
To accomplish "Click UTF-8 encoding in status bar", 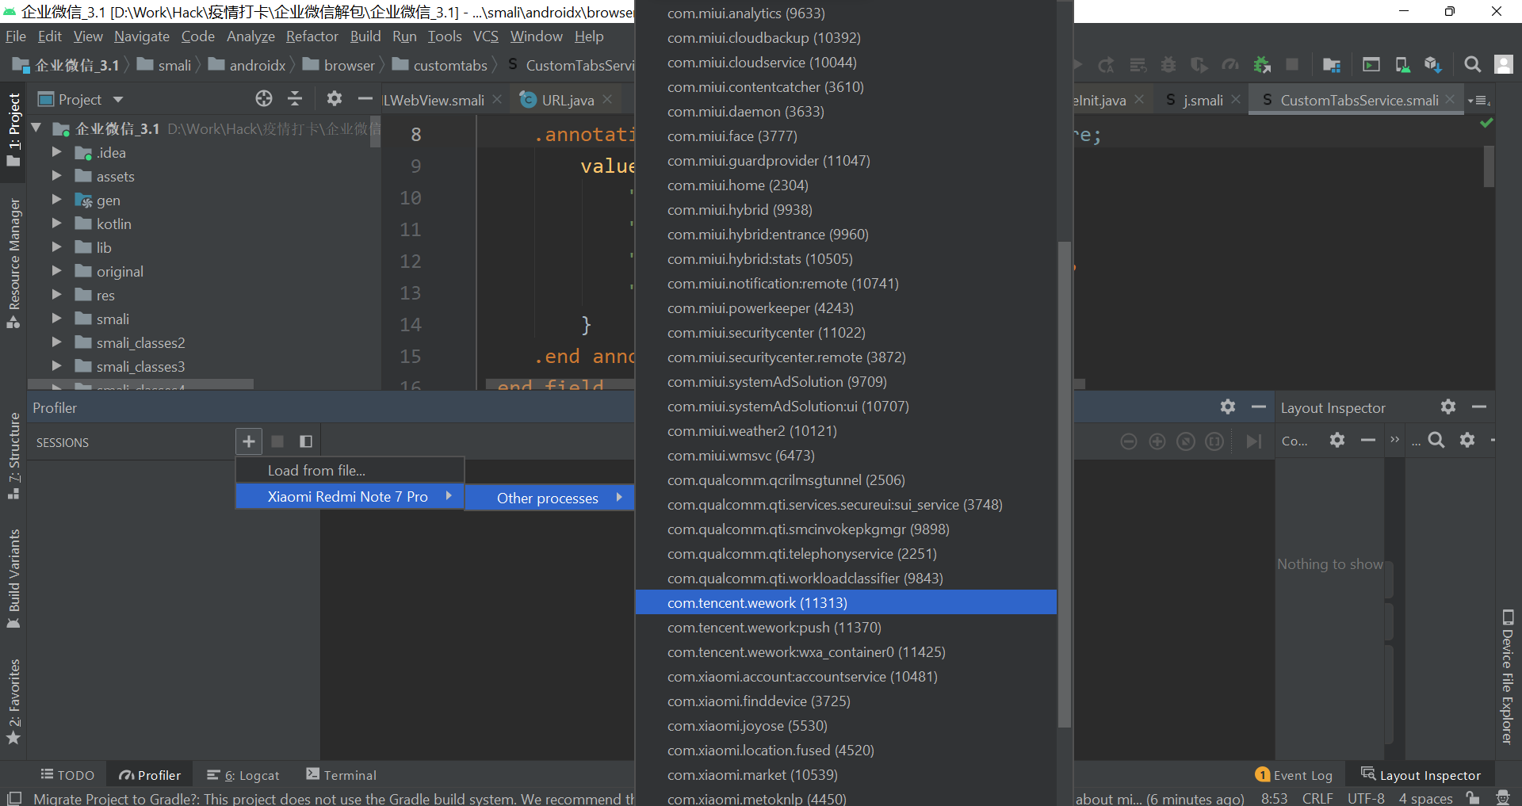I will pos(1366,798).
